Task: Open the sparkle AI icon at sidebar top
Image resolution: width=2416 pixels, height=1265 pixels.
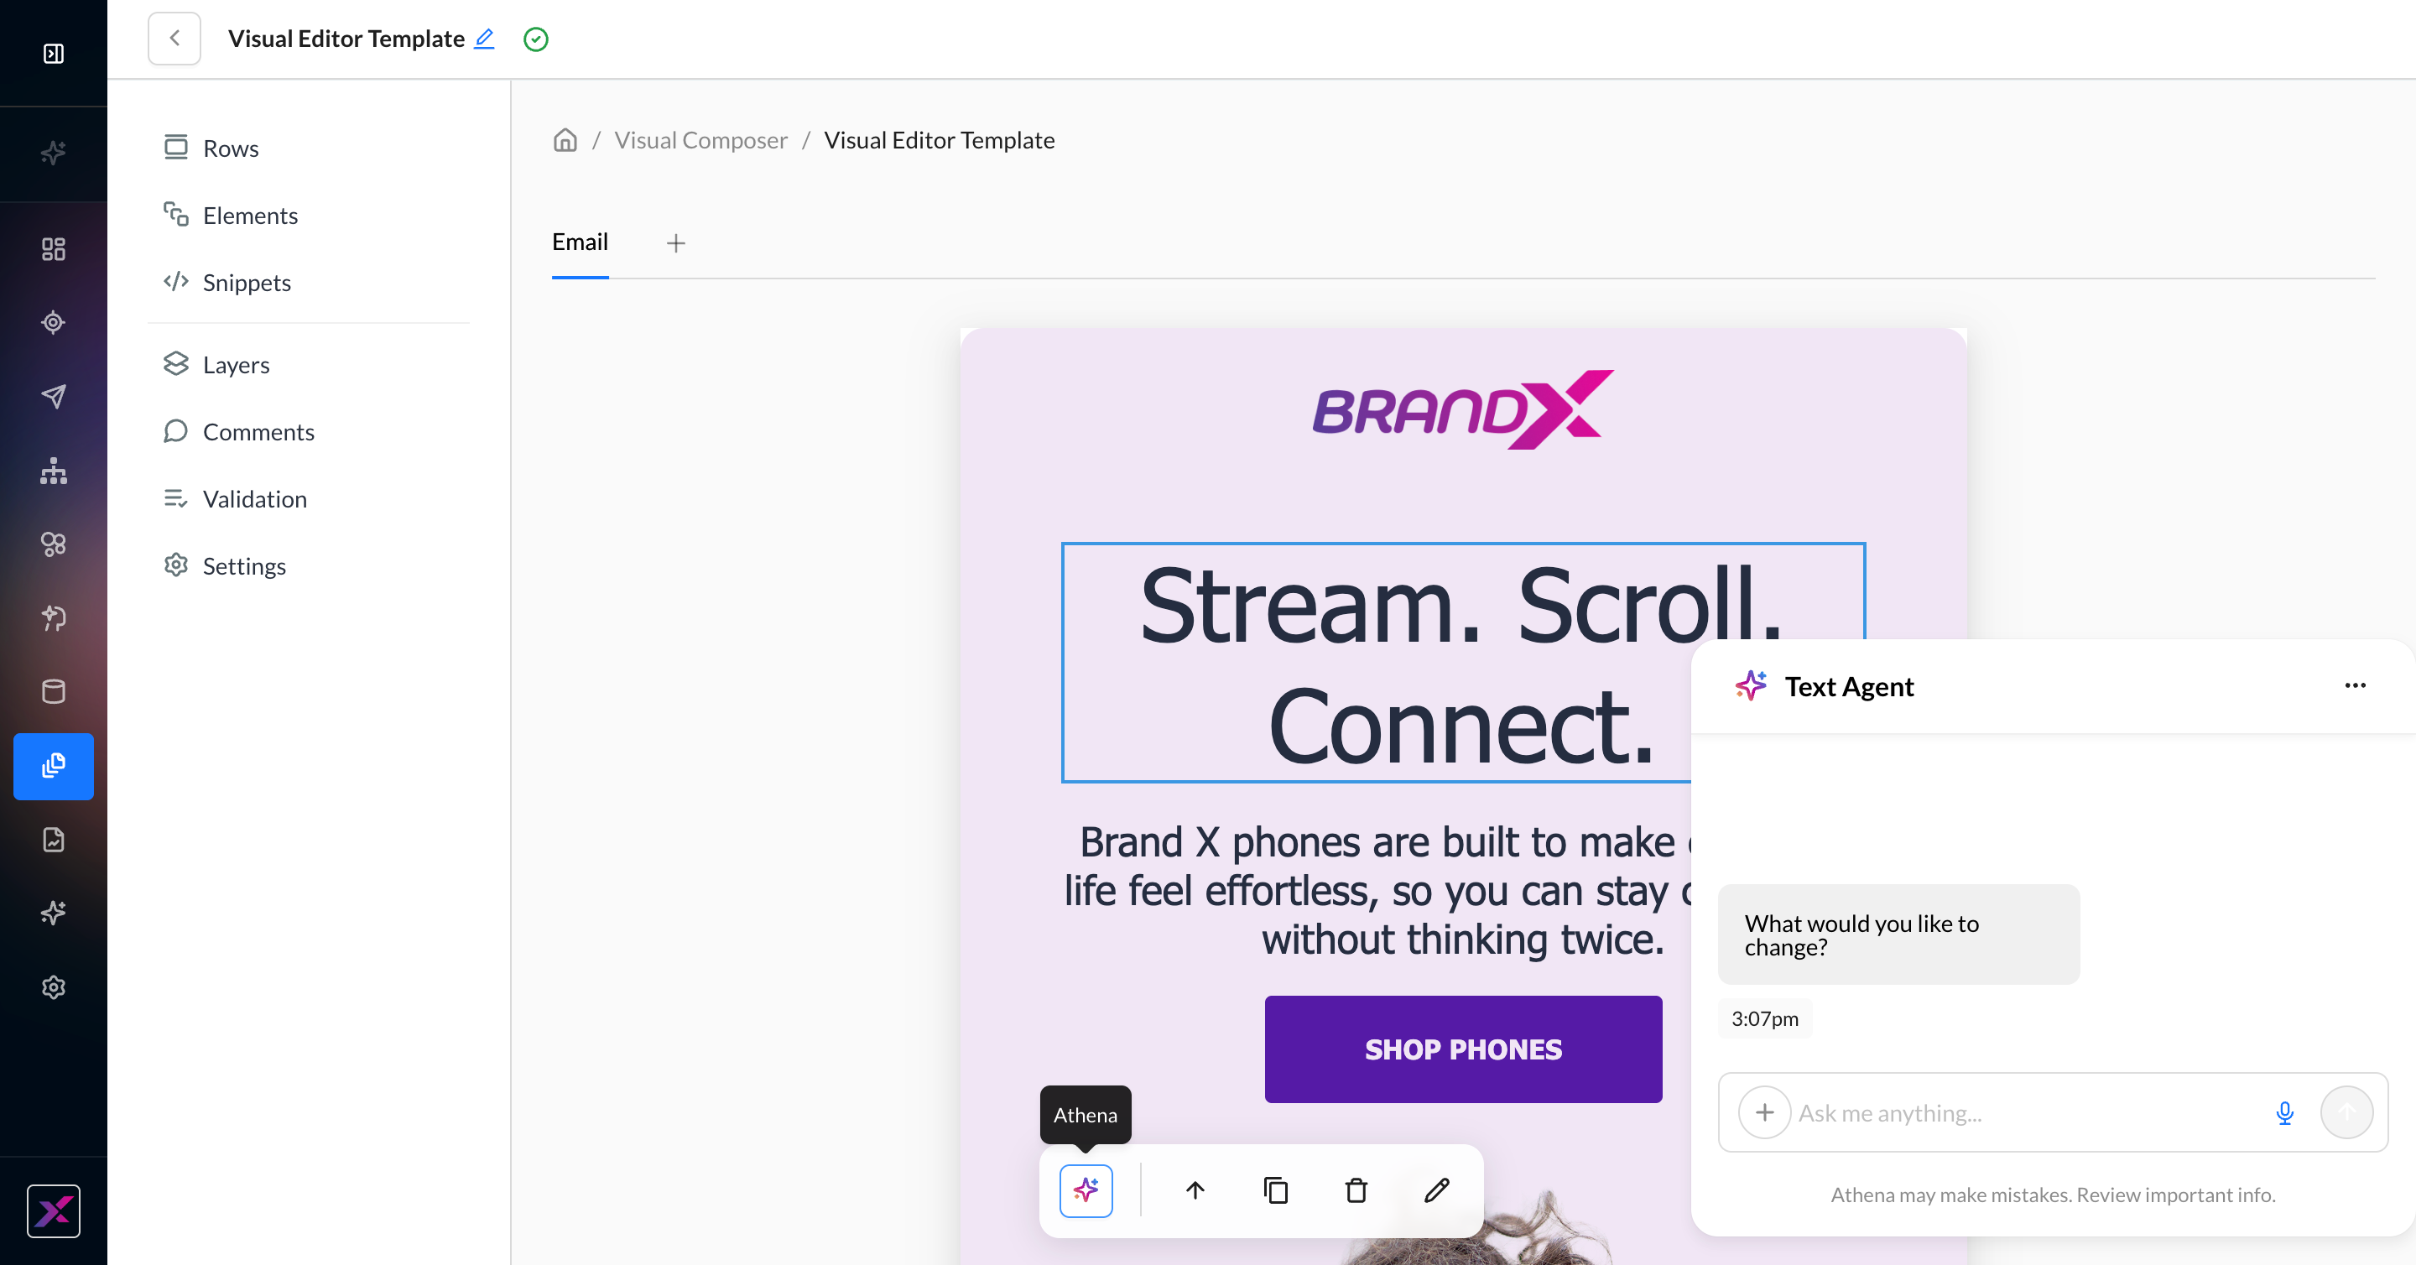Action: 54,153
